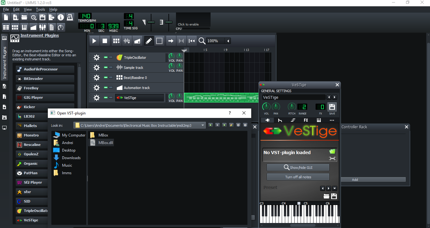Open the View menu
This screenshot has width=430, height=228.
28,9
